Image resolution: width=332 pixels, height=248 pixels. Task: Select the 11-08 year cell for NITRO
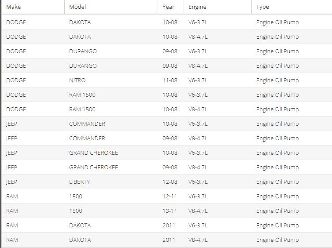tap(170, 80)
